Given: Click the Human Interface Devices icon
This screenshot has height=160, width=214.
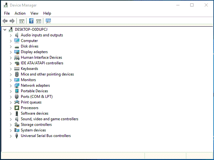Looking at the screenshot, I should click(x=17, y=58).
